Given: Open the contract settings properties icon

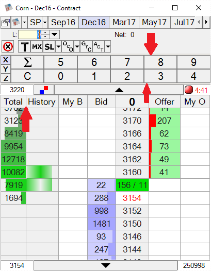Looking at the screenshot, I should [x=6, y=23].
